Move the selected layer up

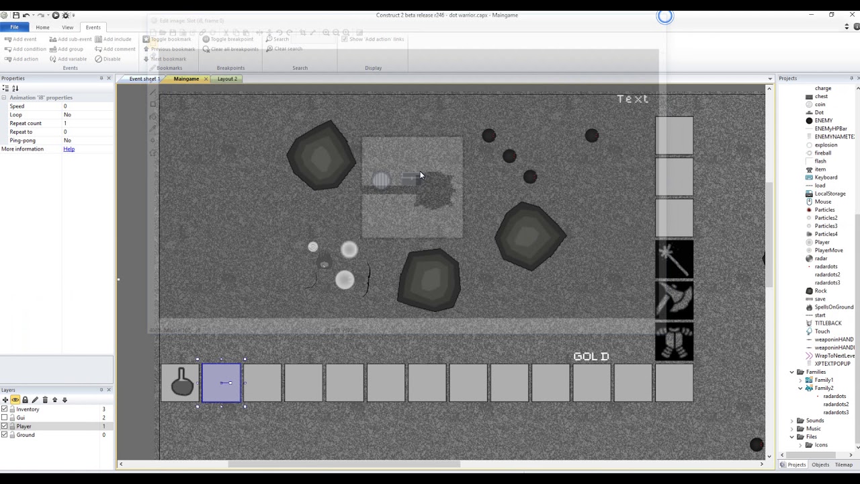point(55,400)
